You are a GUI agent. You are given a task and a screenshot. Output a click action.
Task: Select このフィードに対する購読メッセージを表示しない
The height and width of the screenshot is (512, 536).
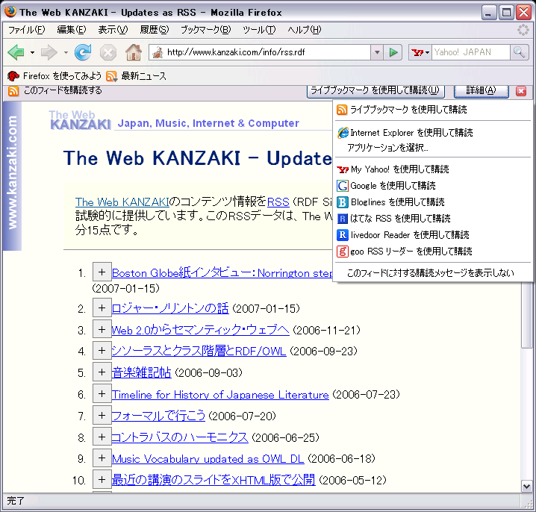431,272
